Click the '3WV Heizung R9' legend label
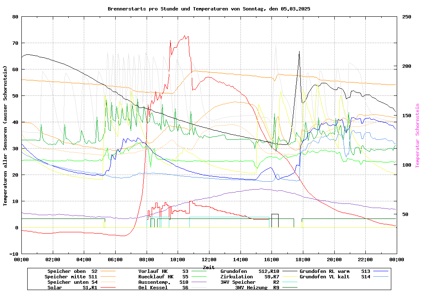The image size is (429, 293). pos(257,288)
